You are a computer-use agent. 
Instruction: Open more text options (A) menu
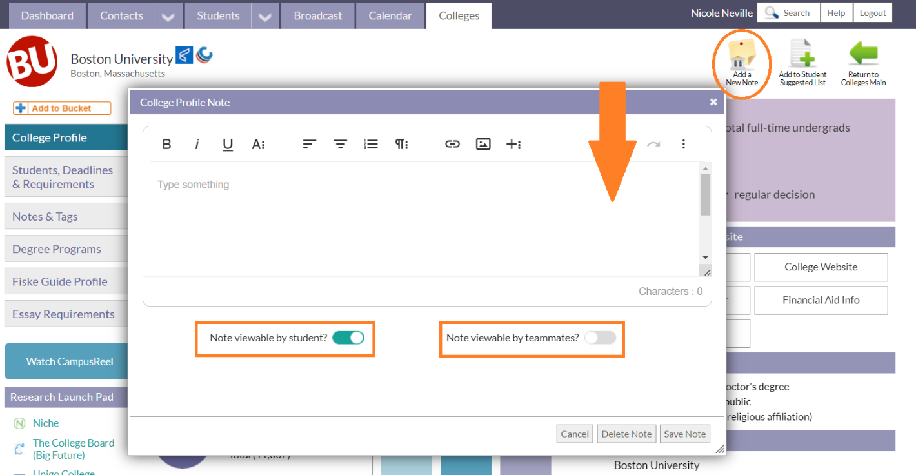258,144
